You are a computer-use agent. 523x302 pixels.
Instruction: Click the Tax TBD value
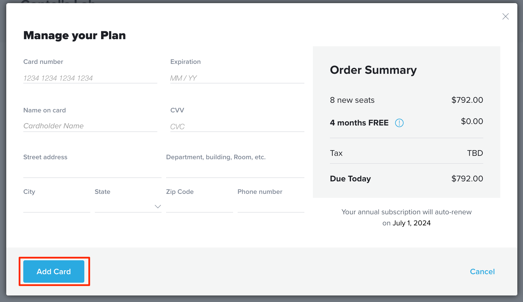click(475, 153)
